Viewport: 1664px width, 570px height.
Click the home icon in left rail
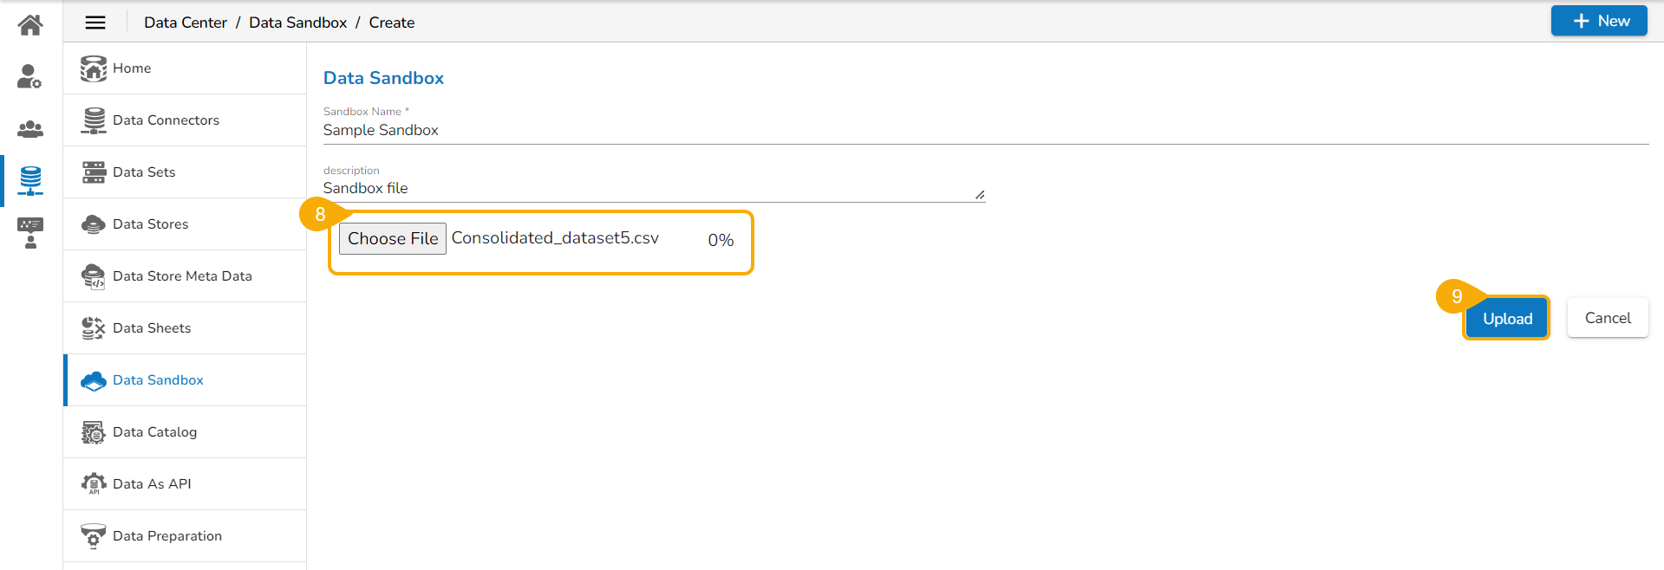(30, 25)
